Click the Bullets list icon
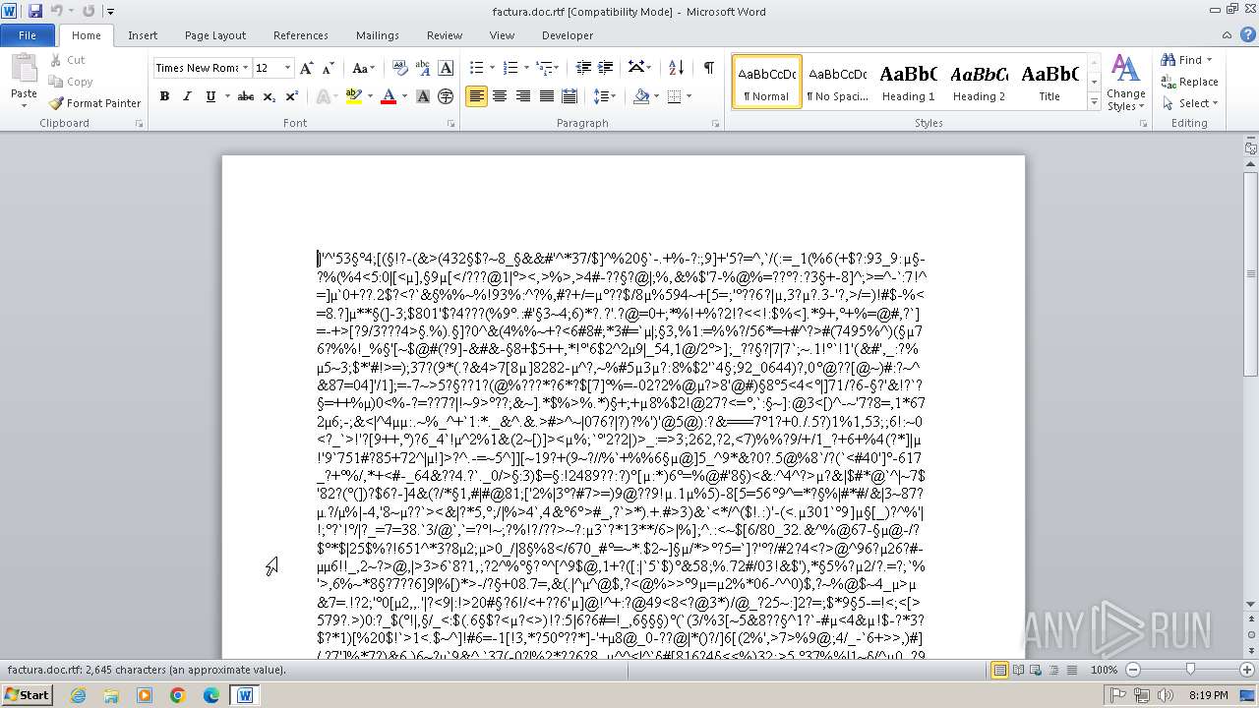1259x708 pixels. (477, 68)
